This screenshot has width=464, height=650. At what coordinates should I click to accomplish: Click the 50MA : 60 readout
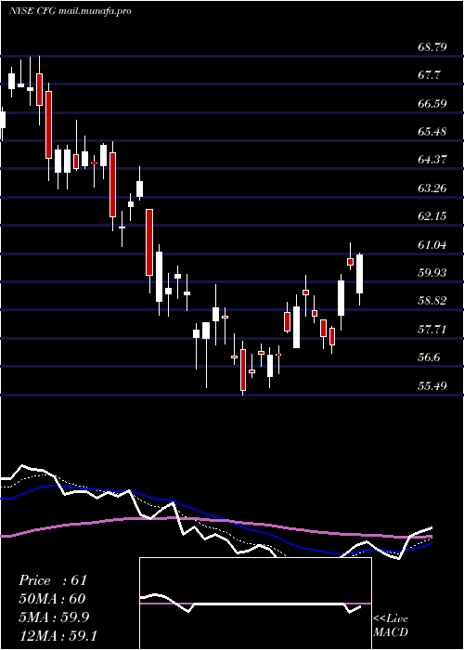click(52, 599)
